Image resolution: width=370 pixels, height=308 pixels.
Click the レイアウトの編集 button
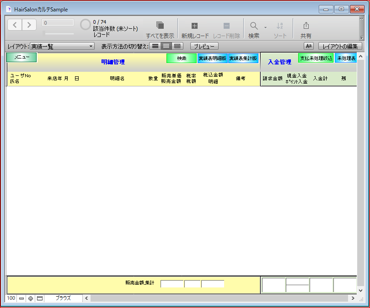pos(340,46)
